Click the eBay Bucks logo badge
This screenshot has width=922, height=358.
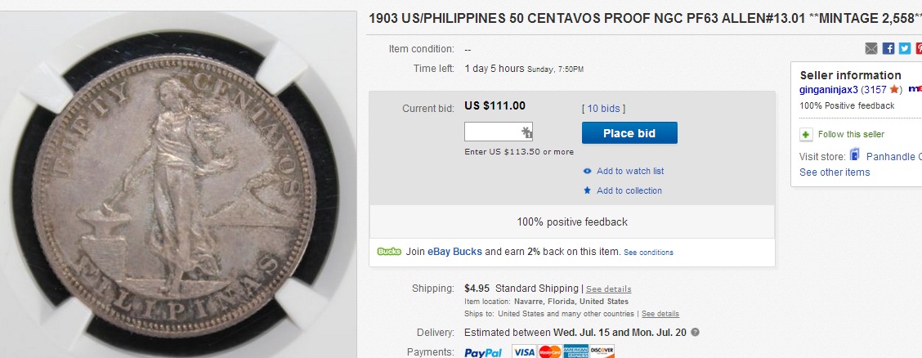[389, 252]
